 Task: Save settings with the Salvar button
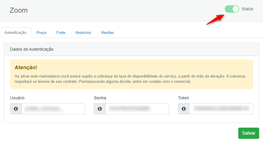pos(249,133)
